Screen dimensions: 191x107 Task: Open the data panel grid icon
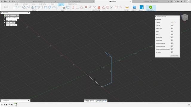[x=2, y=1]
